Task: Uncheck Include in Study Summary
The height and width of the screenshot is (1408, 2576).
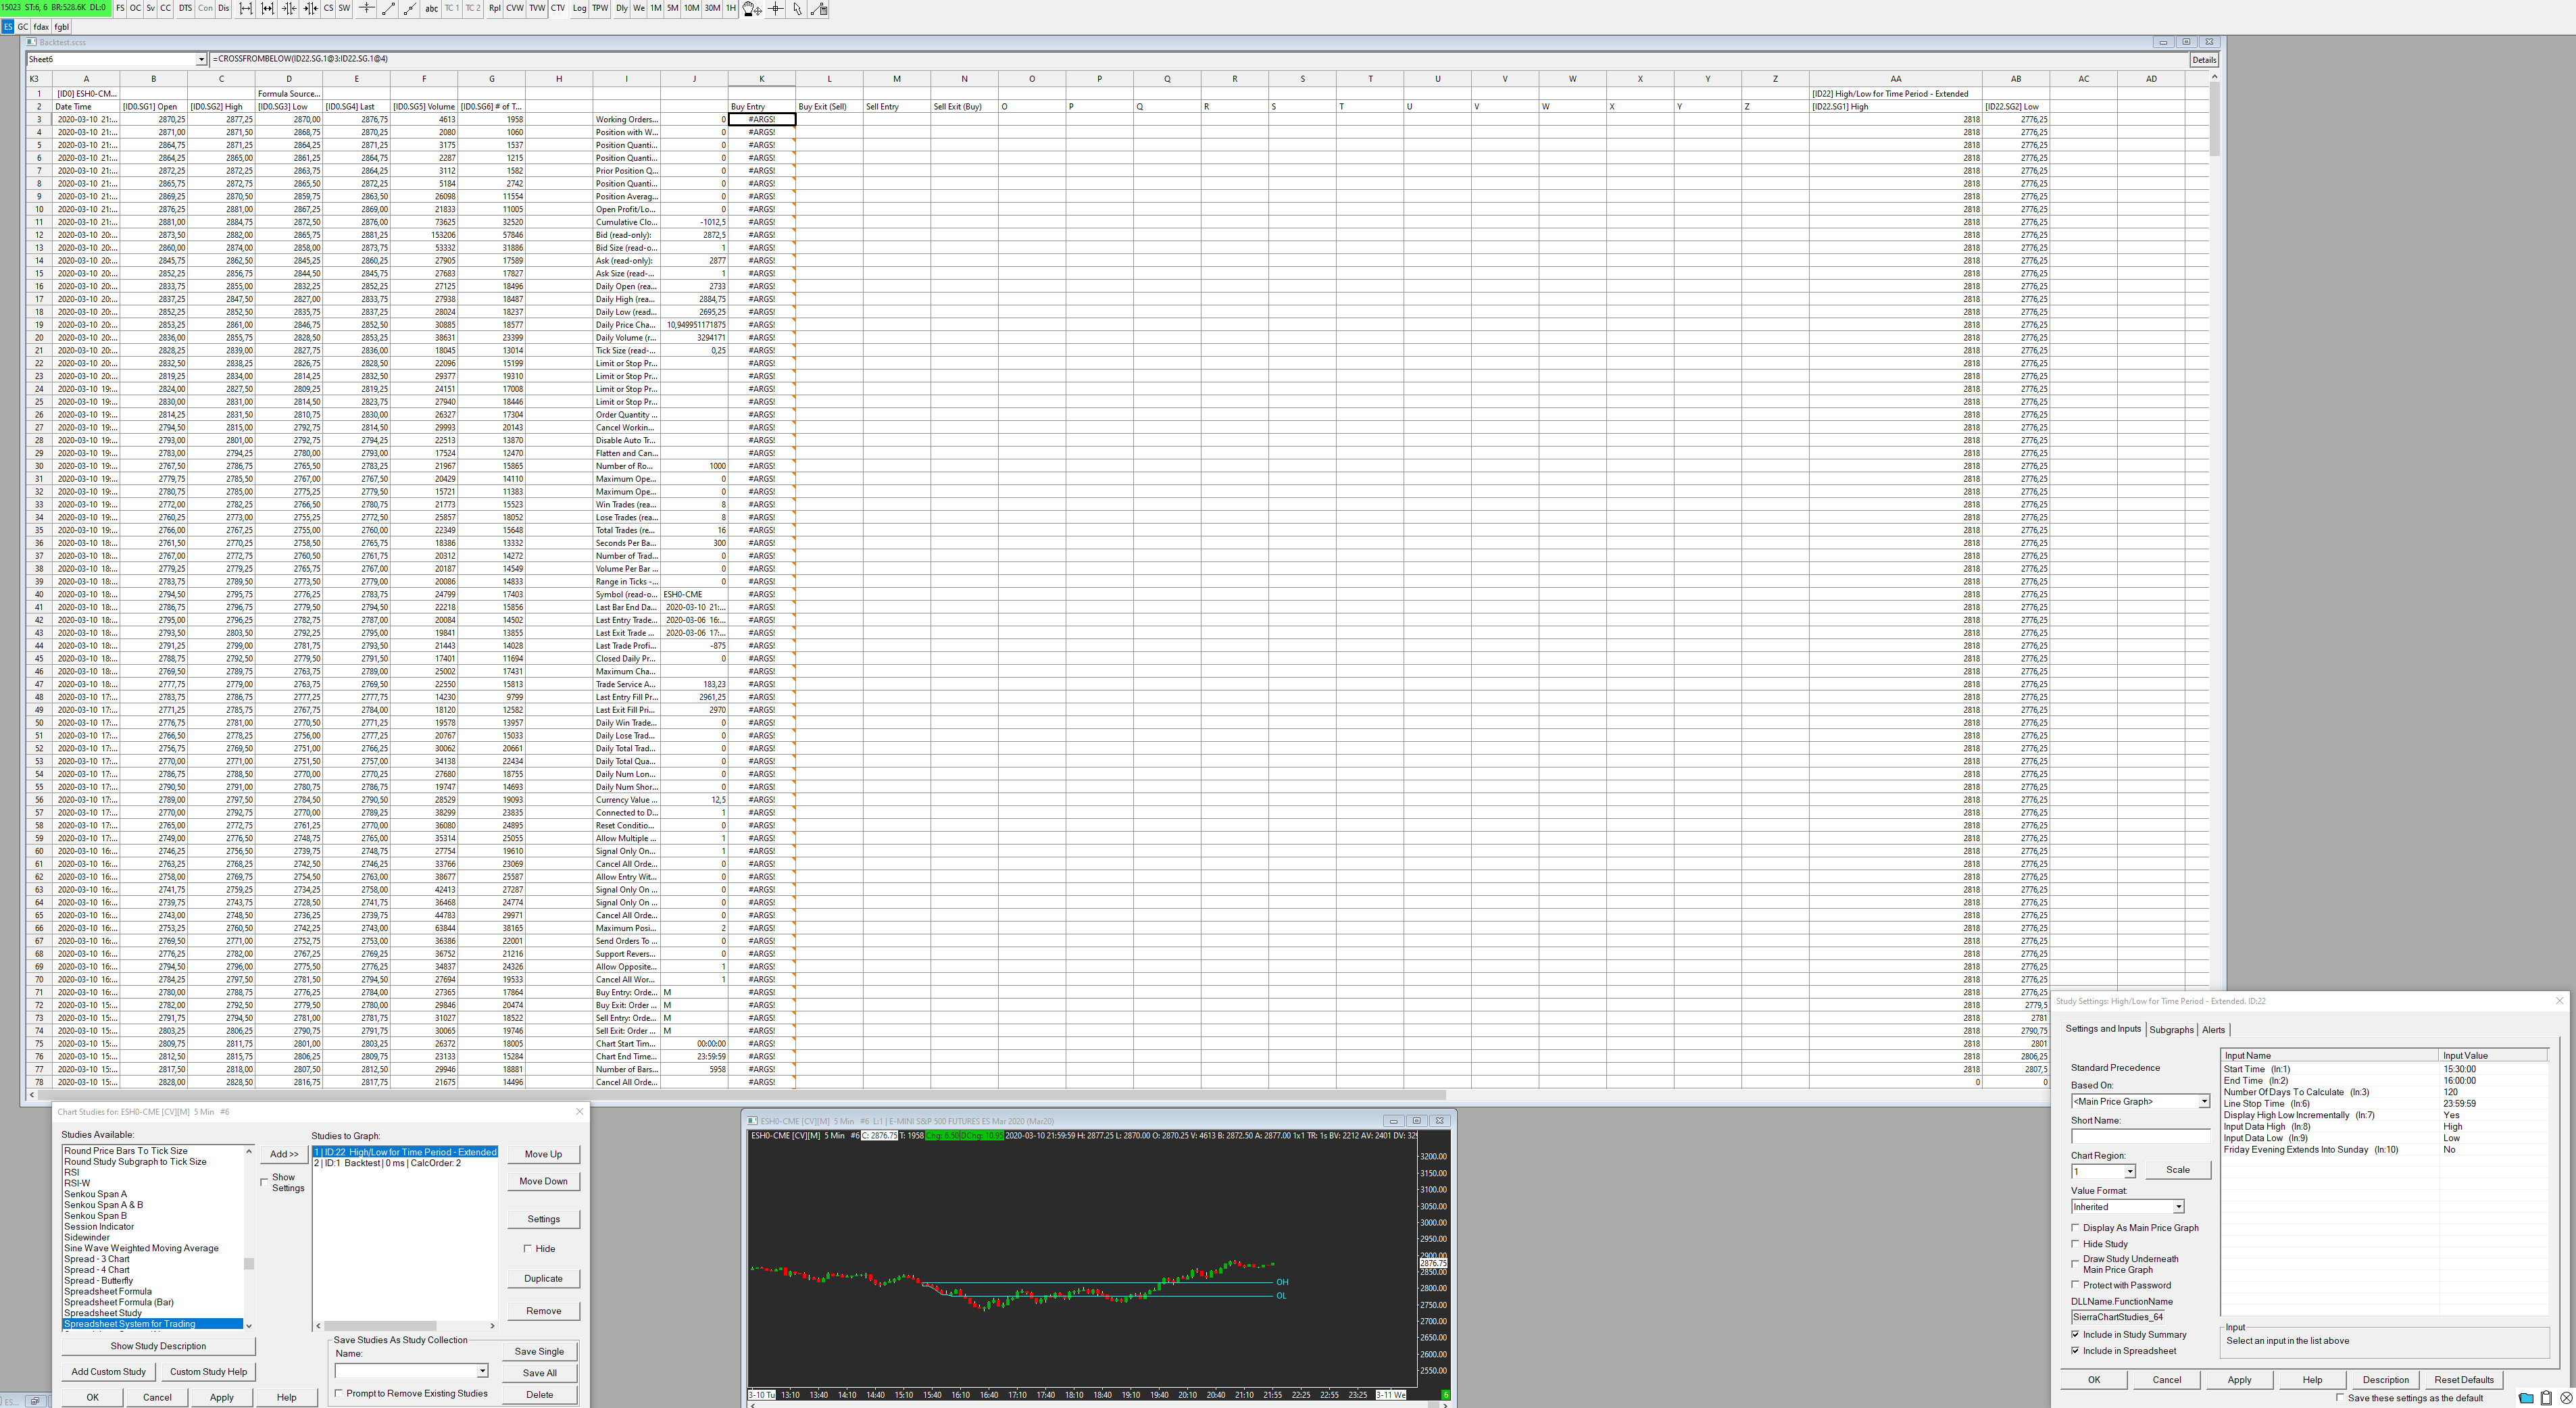Action: pyautogui.click(x=2076, y=1334)
